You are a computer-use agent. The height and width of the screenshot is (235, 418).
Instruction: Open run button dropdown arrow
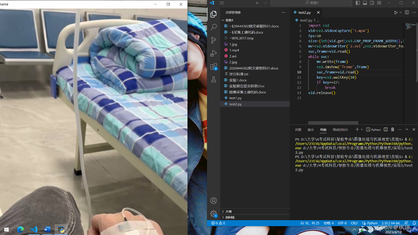click(x=401, y=13)
